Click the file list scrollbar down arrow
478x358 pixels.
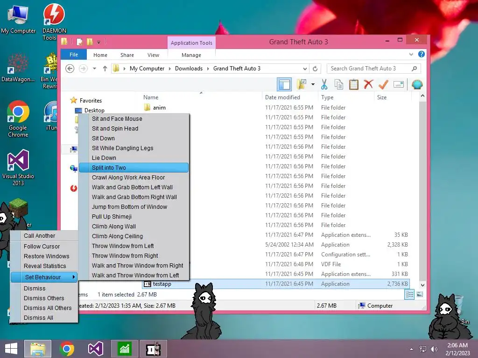pos(422,285)
